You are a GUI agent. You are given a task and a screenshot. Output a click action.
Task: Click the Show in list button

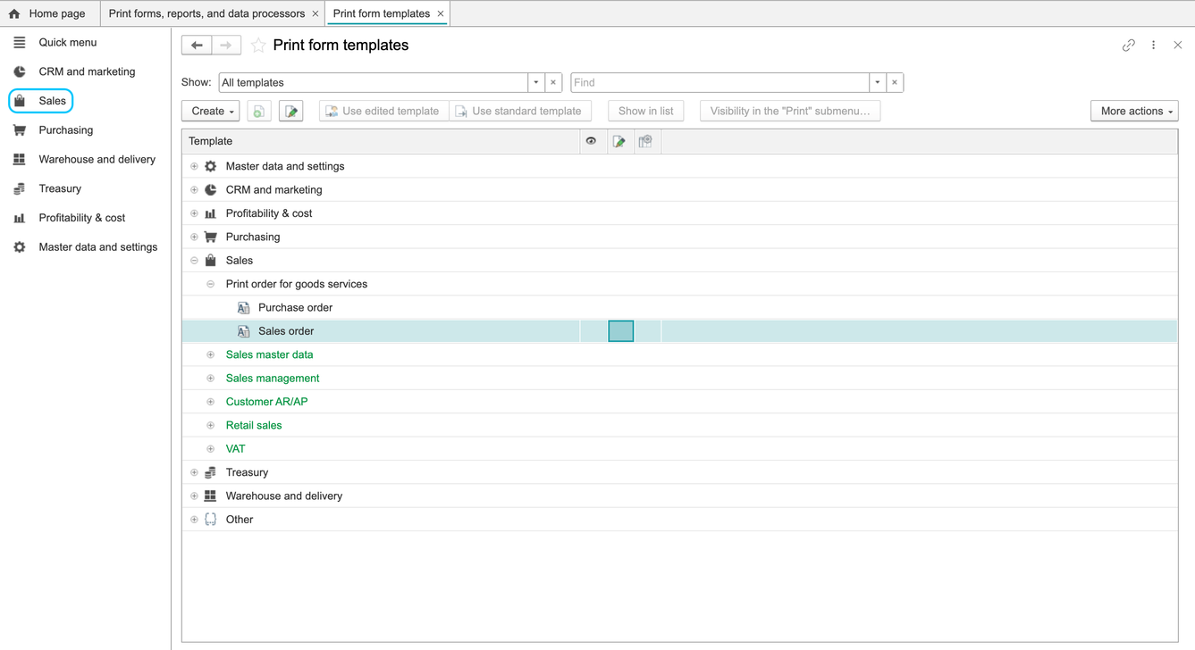[646, 111]
